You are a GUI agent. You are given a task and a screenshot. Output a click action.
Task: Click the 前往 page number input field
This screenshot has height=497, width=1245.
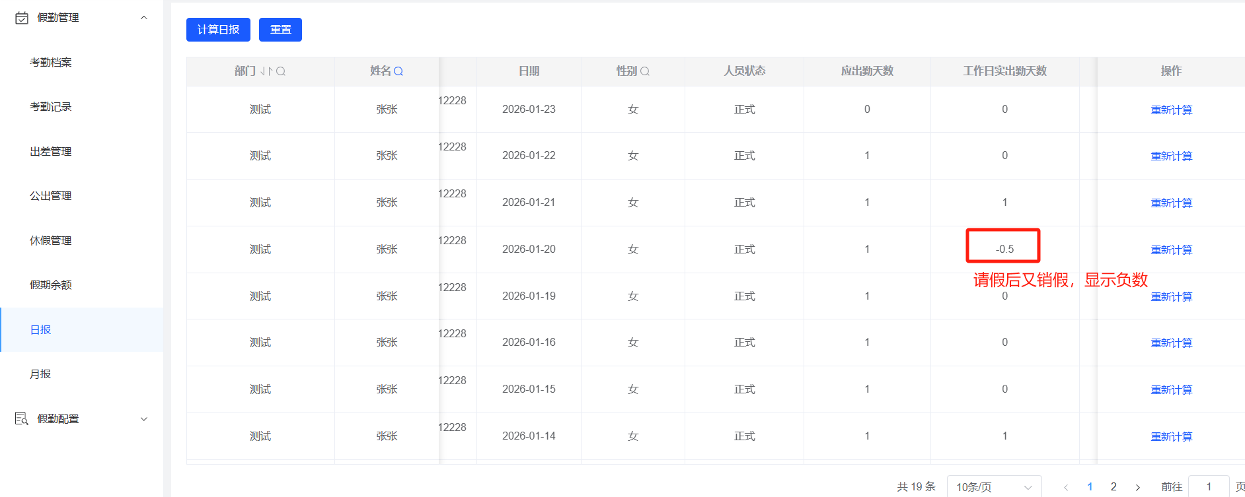[x=1208, y=486]
